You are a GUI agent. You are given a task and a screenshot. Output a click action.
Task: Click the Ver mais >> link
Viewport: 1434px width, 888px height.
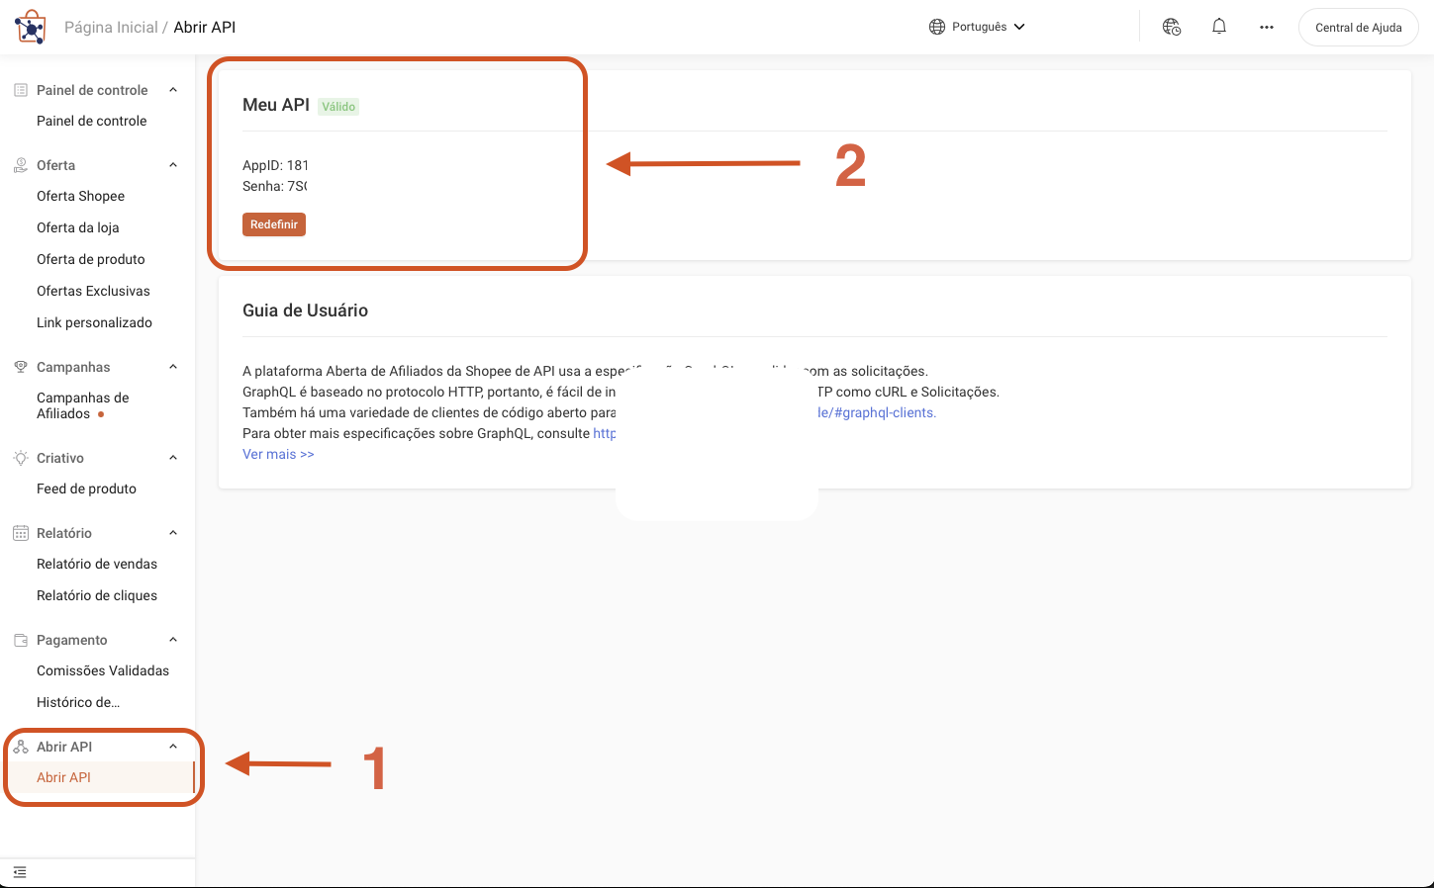coord(278,454)
